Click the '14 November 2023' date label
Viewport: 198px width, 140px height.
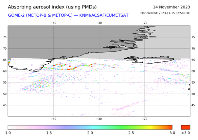[x=171, y=7]
